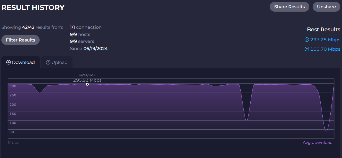Click the RESULT HISTORY heading

[33, 7]
